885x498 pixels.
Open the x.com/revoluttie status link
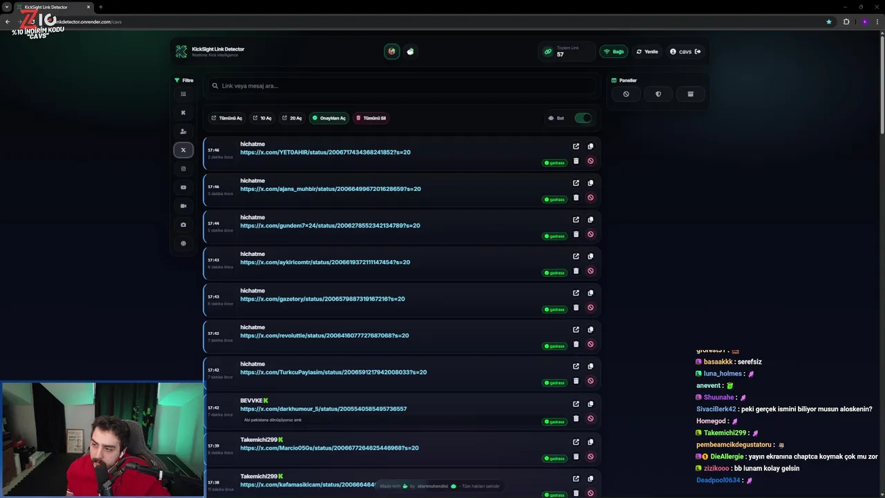325,335
